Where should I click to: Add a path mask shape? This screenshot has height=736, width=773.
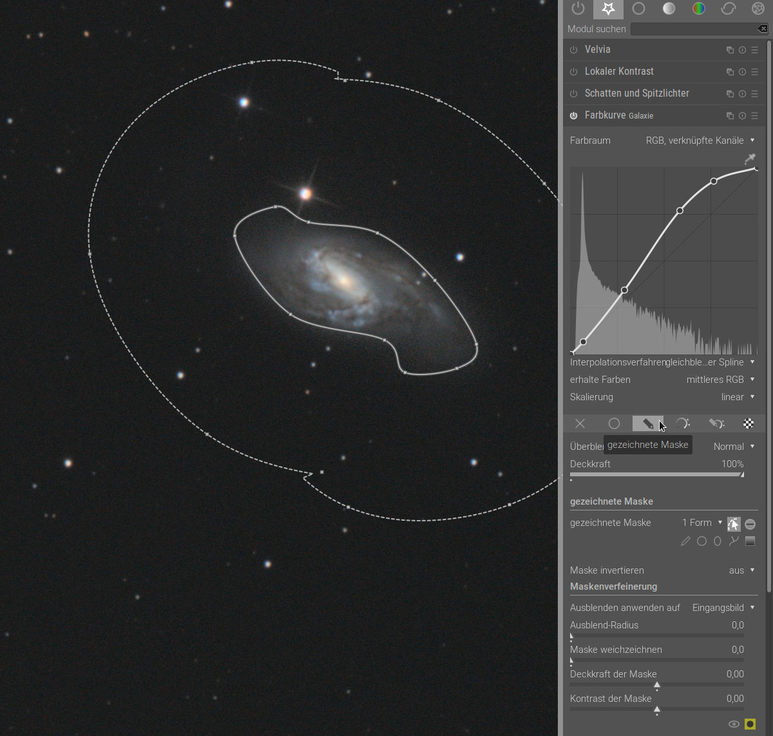pos(734,541)
